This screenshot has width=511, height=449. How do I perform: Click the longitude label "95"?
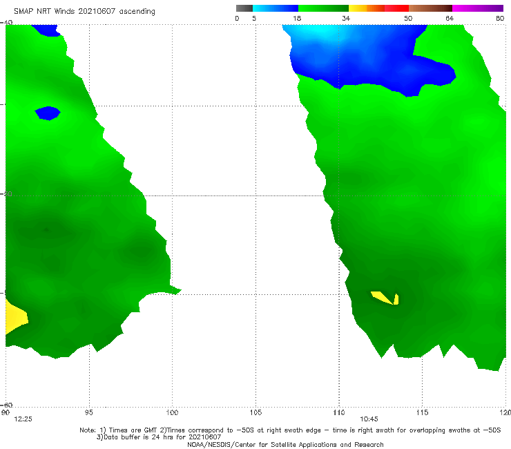point(88,412)
